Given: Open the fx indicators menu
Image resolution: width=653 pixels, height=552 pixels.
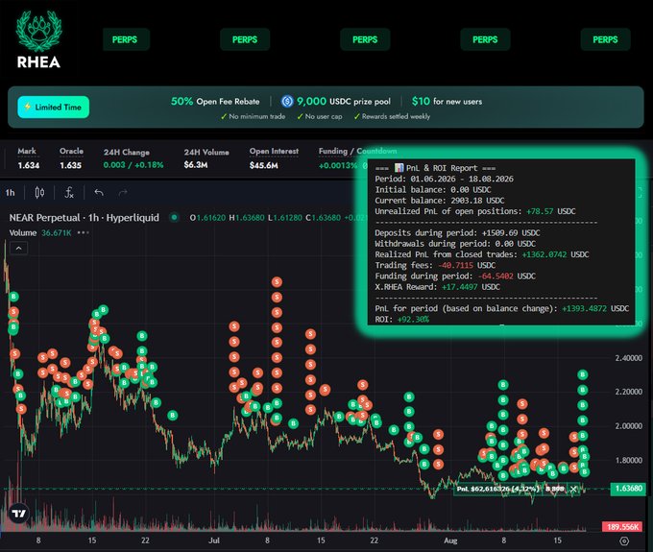Looking at the screenshot, I should click(x=69, y=193).
